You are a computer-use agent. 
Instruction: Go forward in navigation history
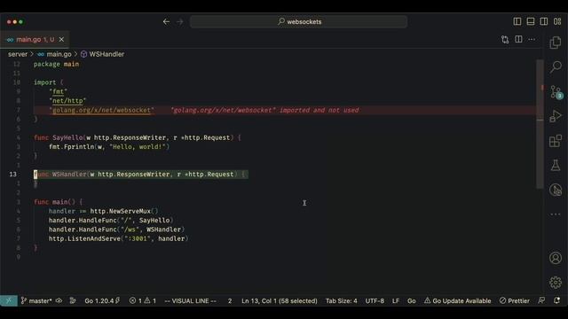[x=180, y=21]
